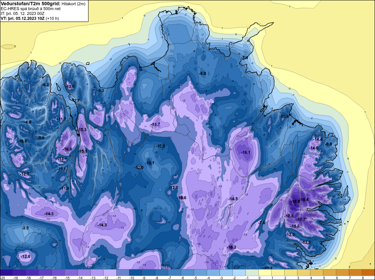Click the legend swatch between -20 and -19
Screen dimensions: 375x280
pos(6,273)
